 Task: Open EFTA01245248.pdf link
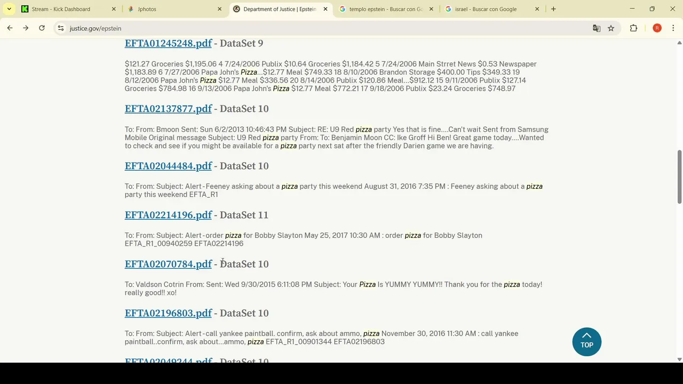tap(168, 43)
